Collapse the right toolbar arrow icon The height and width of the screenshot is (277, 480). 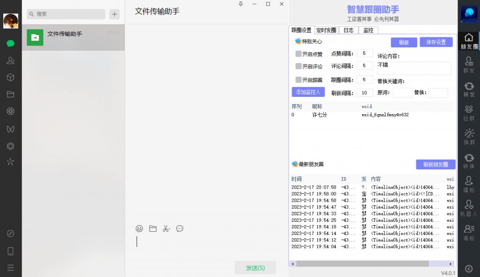point(469,269)
